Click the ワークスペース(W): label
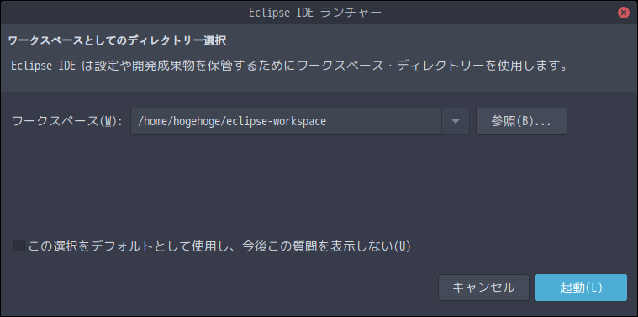638x317 pixels. 67,121
